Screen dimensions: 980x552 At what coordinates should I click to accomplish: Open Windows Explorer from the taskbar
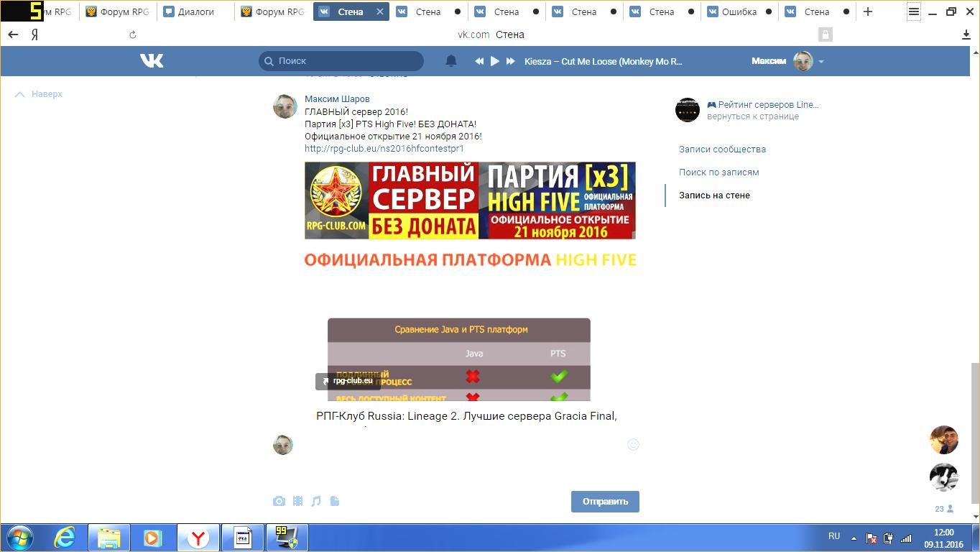click(x=109, y=538)
